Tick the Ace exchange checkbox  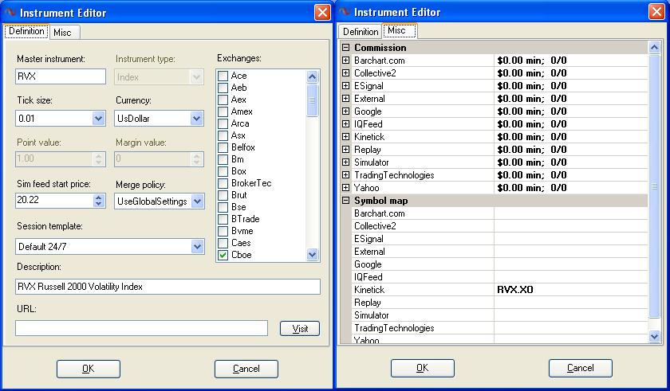(223, 76)
